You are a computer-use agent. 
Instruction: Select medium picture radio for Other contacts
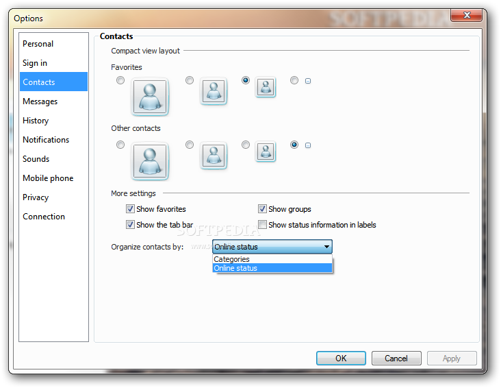(190, 145)
